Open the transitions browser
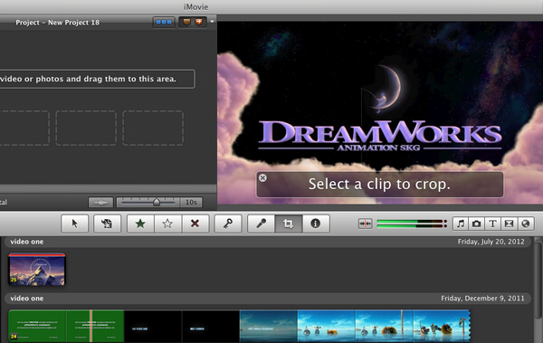The width and height of the screenshot is (543, 343). [509, 224]
